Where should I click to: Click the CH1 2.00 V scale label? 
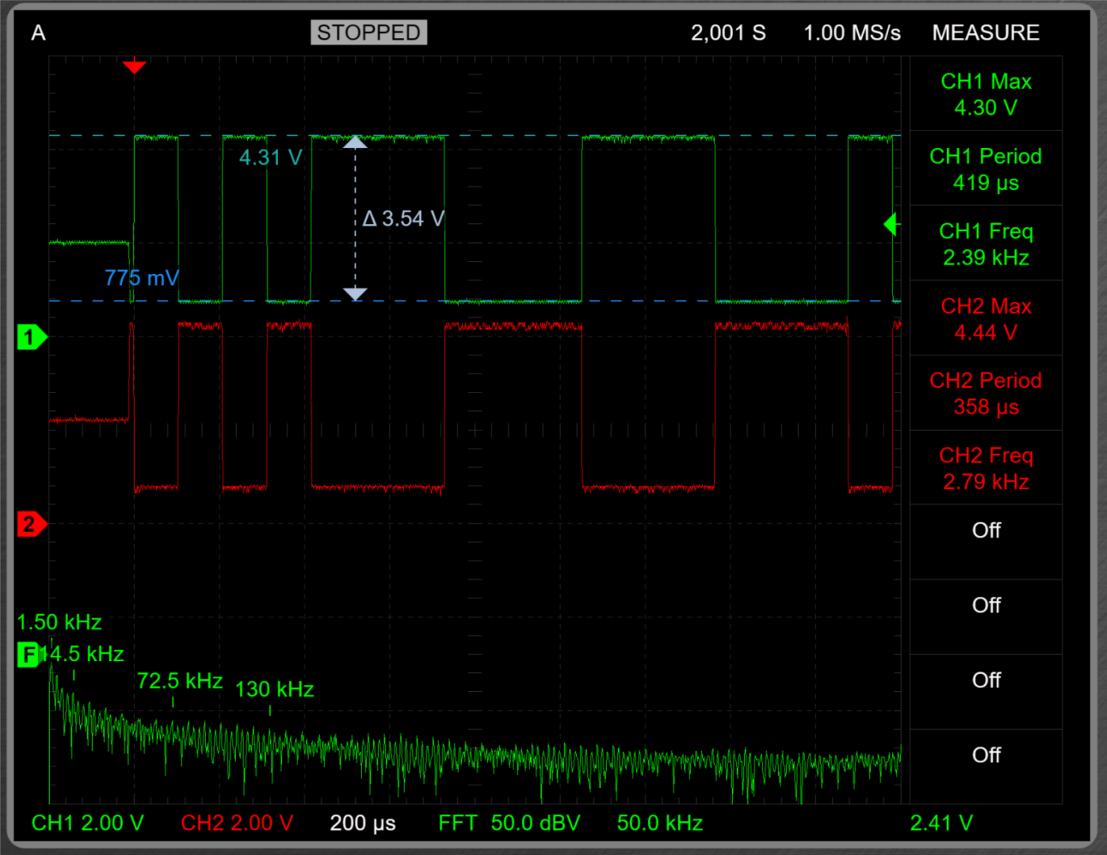(88, 823)
